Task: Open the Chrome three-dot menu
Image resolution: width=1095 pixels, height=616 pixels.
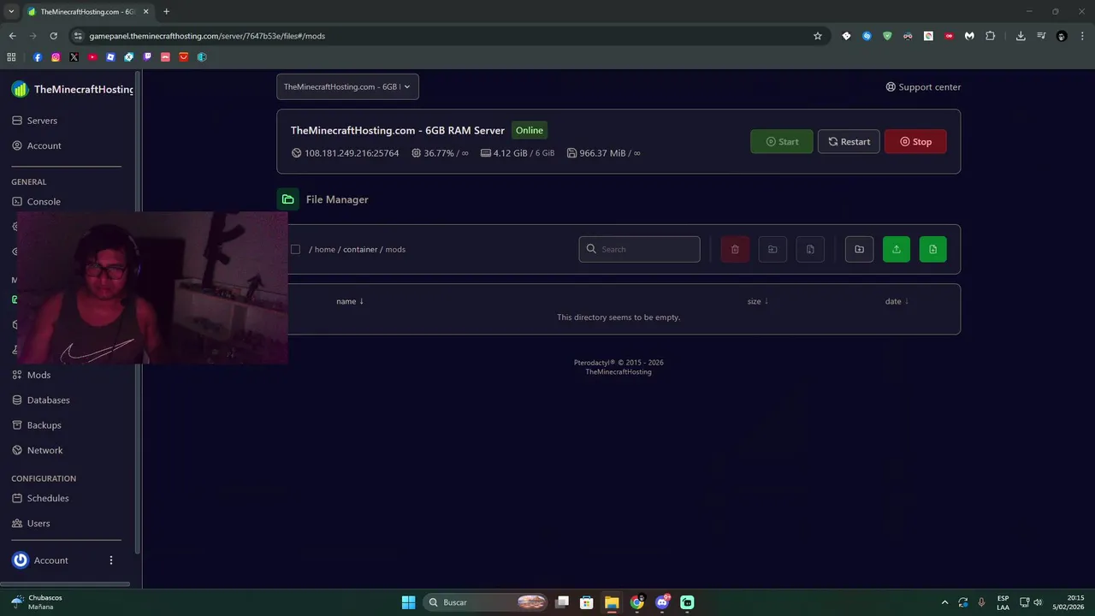Action: [1082, 36]
